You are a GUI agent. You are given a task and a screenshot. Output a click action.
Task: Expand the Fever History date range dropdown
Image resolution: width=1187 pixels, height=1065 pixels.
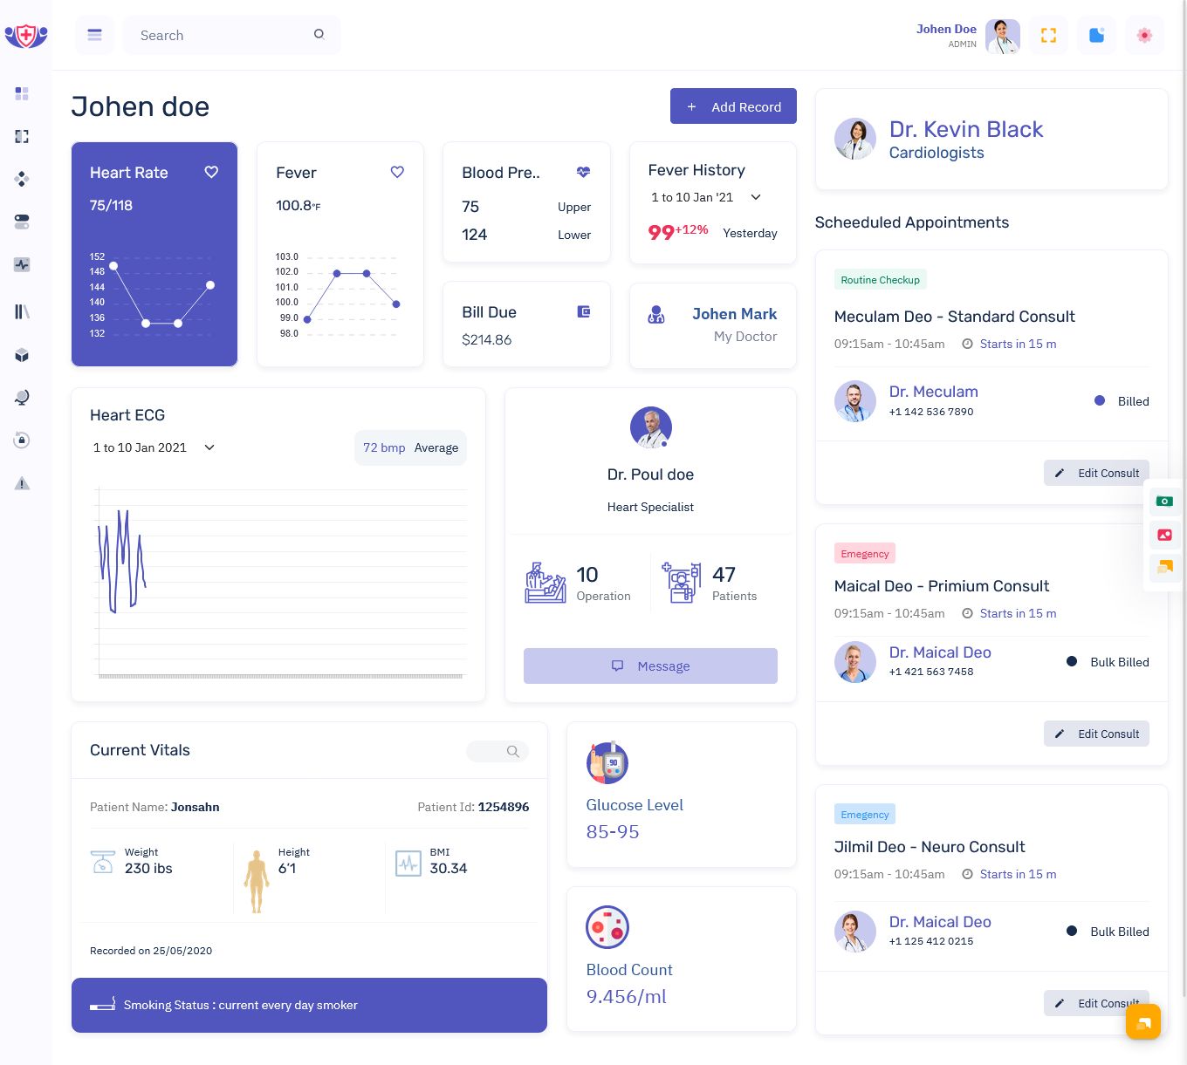[756, 197]
